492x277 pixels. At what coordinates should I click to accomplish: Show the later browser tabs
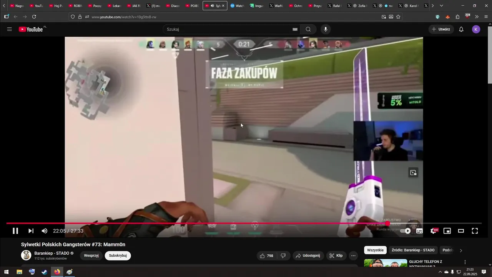[432, 6]
